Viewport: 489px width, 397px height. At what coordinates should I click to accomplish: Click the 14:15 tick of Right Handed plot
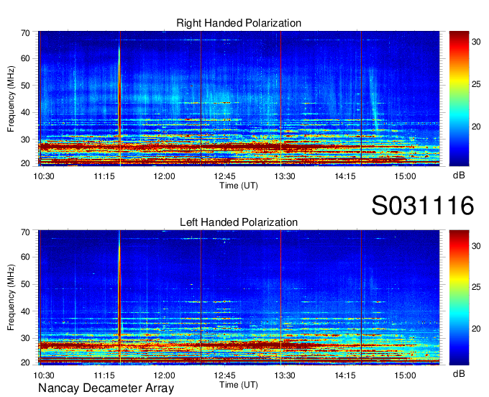[x=345, y=176]
